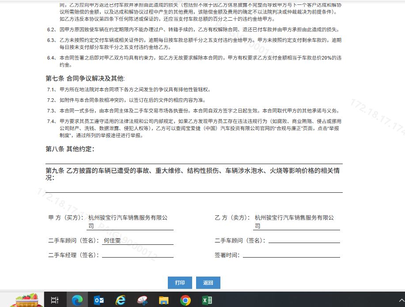Click the 何佳雯 signature field
Viewport: 405px width, 307px height.
click(138, 241)
